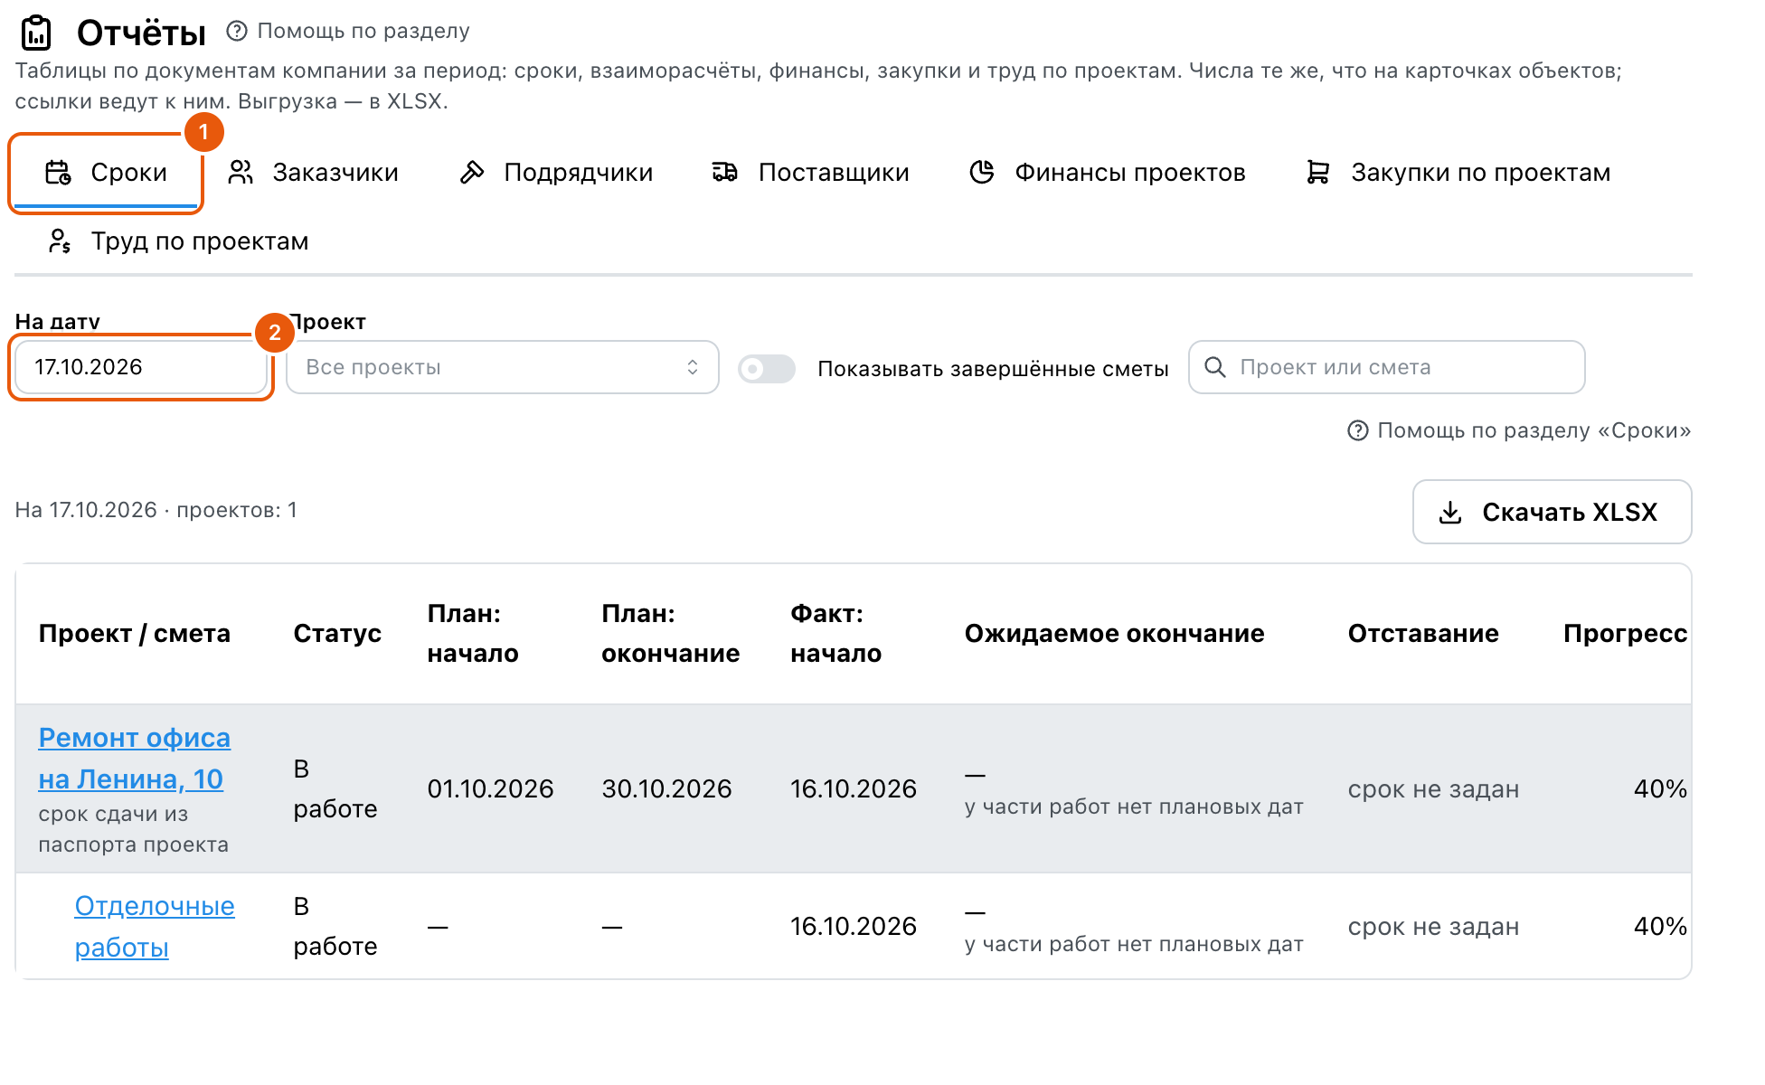Click the calendar icon on Сроки tab
The height and width of the screenshot is (1085, 1765).
click(58, 172)
